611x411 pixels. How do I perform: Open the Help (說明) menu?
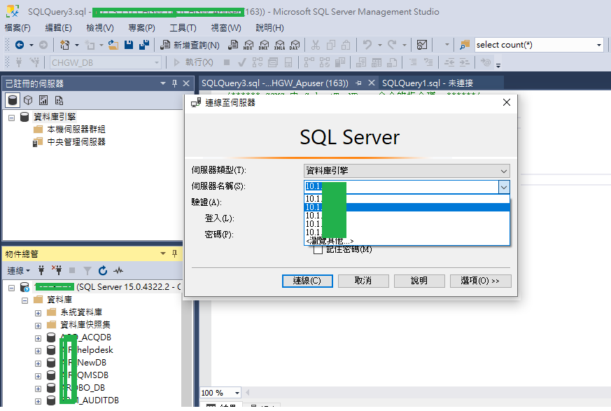(269, 28)
